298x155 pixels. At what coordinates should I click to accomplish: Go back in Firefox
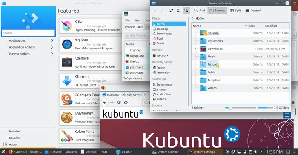pos(105,103)
